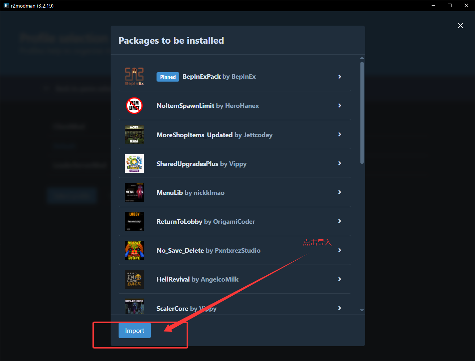This screenshot has height=361, width=475.
Task: Click the 'Packages to be installed' heading
Action: [171, 40]
